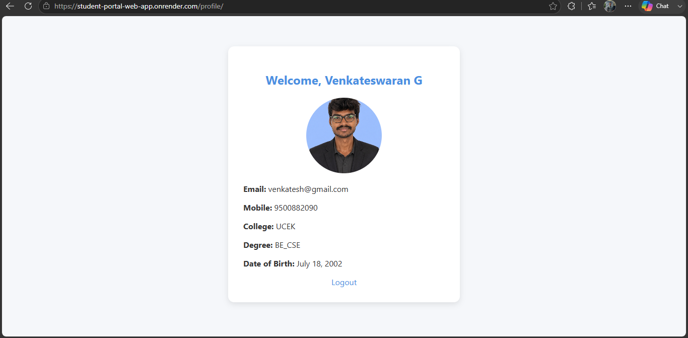
Task: Open the browser three-dot settings menu
Action: (628, 6)
